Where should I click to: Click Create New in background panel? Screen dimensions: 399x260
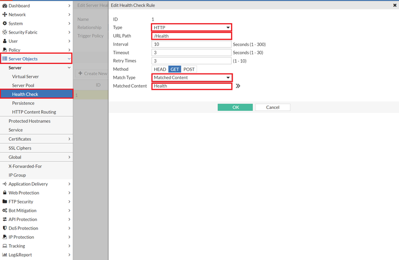[x=93, y=73]
